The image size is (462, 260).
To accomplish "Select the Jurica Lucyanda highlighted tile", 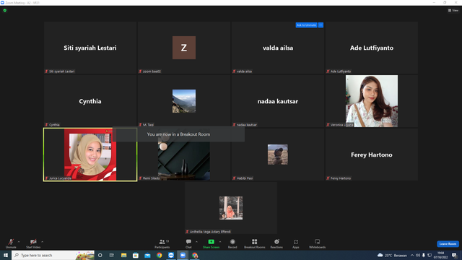I will click(90, 155).
